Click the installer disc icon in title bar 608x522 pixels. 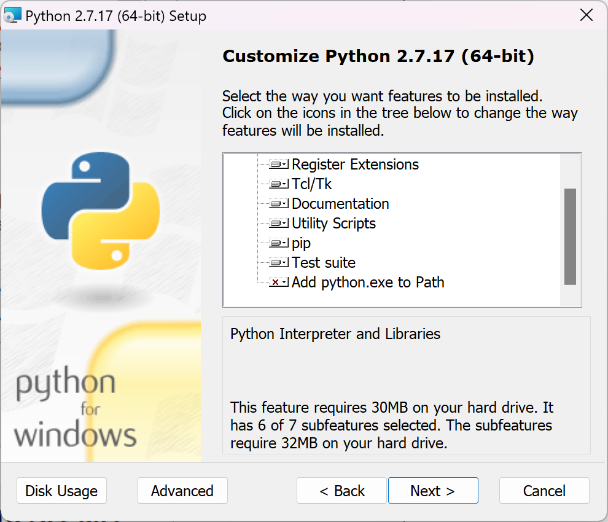tap(12, 16)
